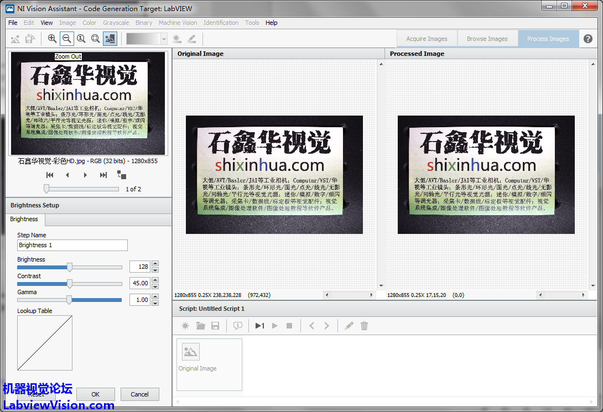Go to next image

(x=85, y=175)
